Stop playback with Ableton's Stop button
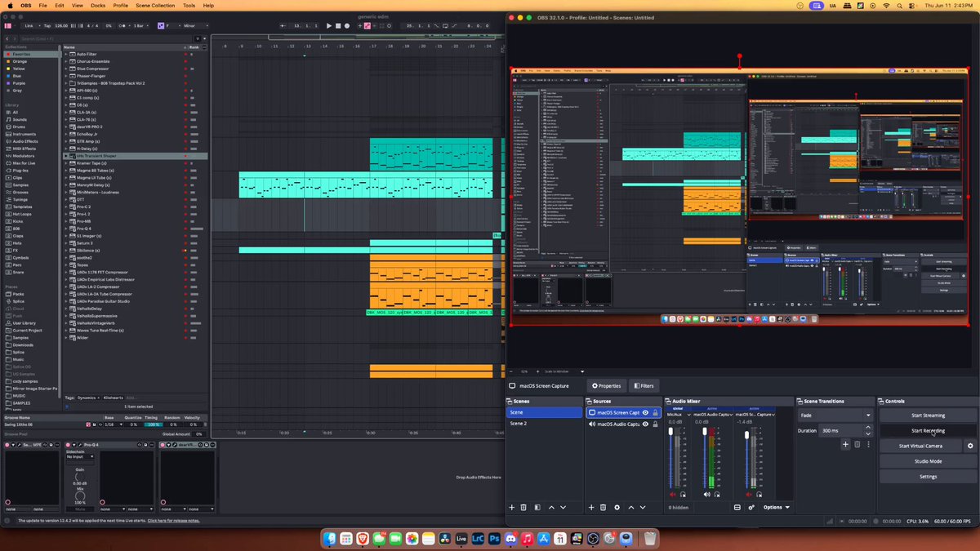The height and width of the screenshot is (551, 980). click(338, 26)
